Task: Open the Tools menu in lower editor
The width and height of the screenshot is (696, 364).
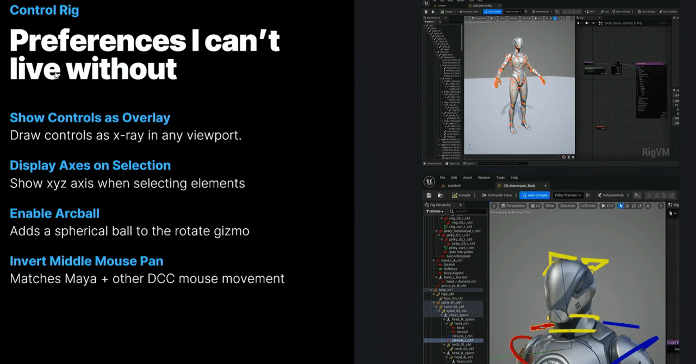Action: 500,178
